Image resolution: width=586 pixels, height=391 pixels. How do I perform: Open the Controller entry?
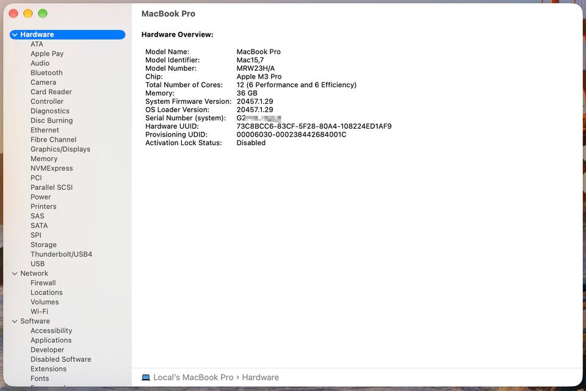[x=47, y=102]
